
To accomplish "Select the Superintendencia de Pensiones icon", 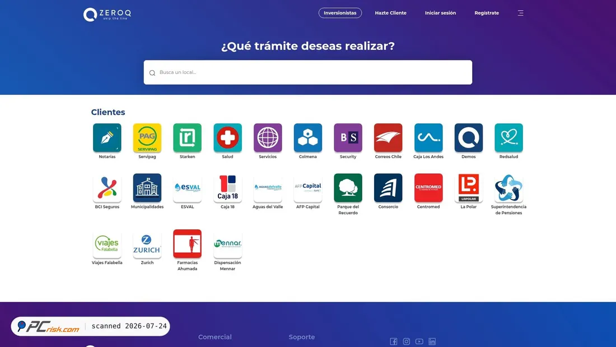I will tap(508, 188).
